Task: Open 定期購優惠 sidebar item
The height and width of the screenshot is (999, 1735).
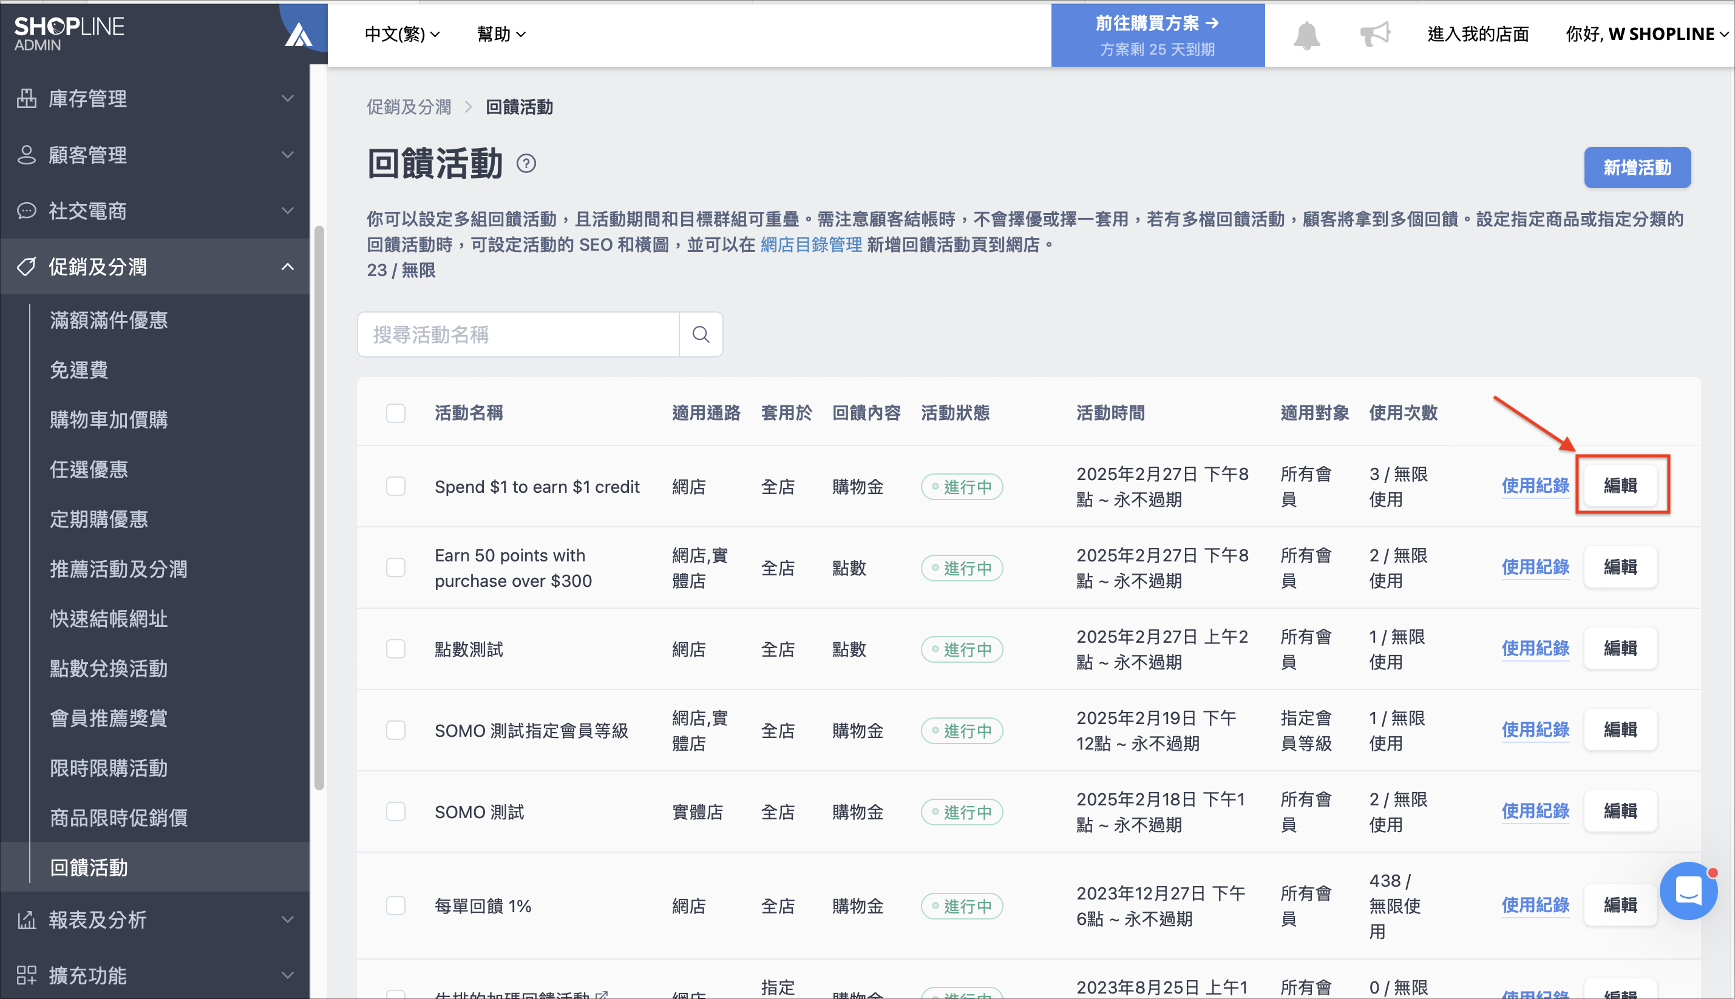Action: coord(99,519)
